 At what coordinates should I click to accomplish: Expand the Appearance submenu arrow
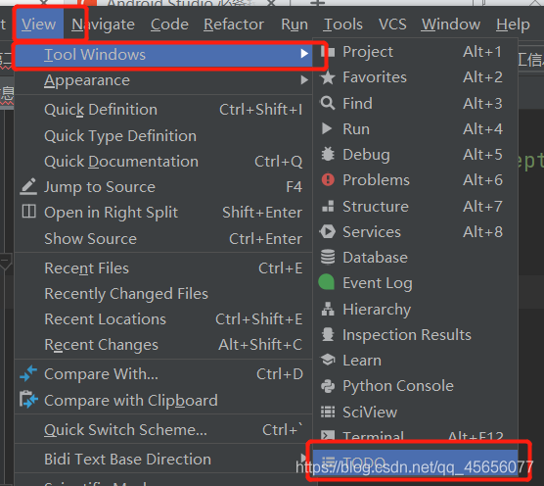pos(304,80)
